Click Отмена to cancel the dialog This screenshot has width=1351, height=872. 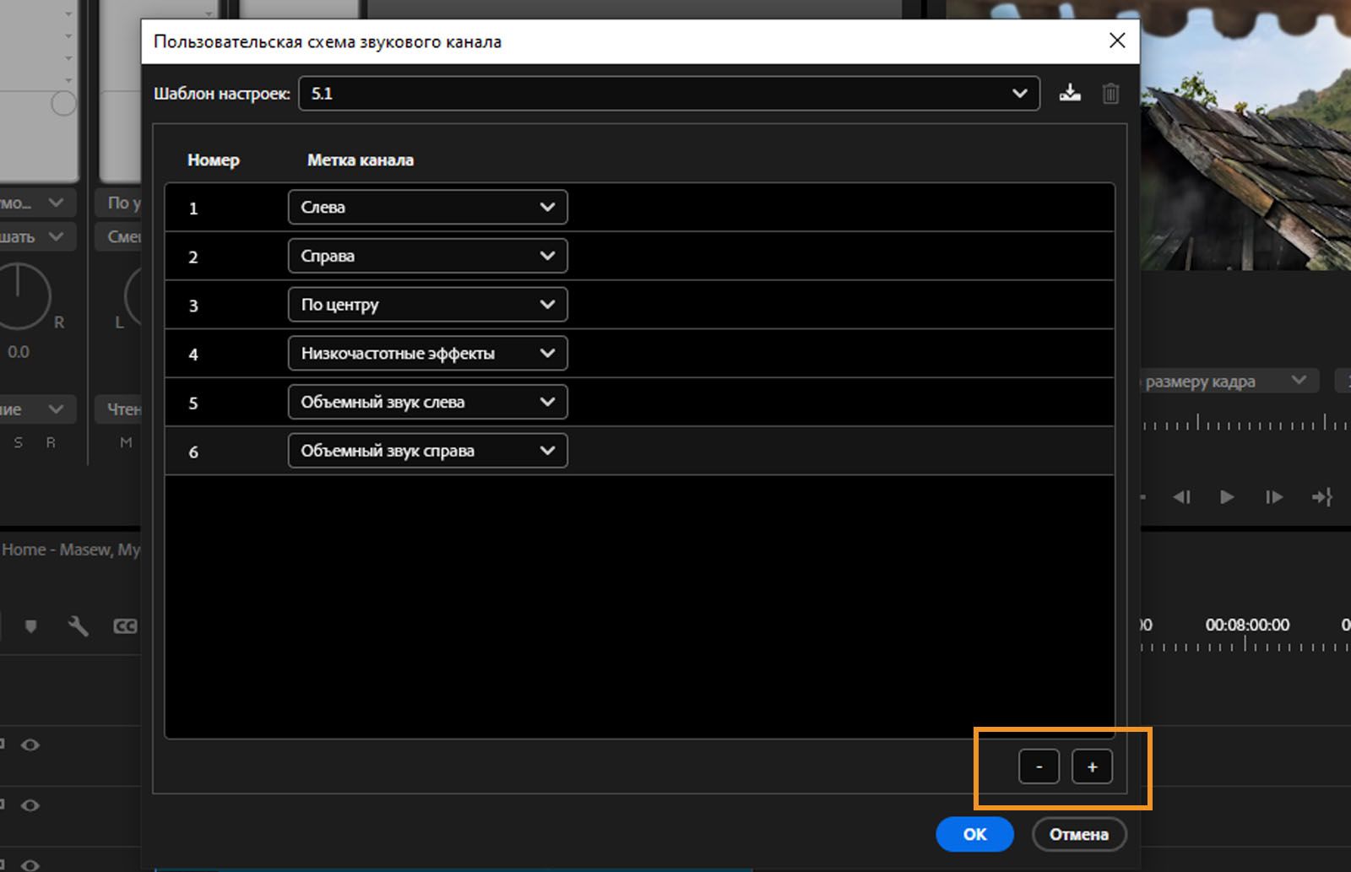click(1078, 834)
